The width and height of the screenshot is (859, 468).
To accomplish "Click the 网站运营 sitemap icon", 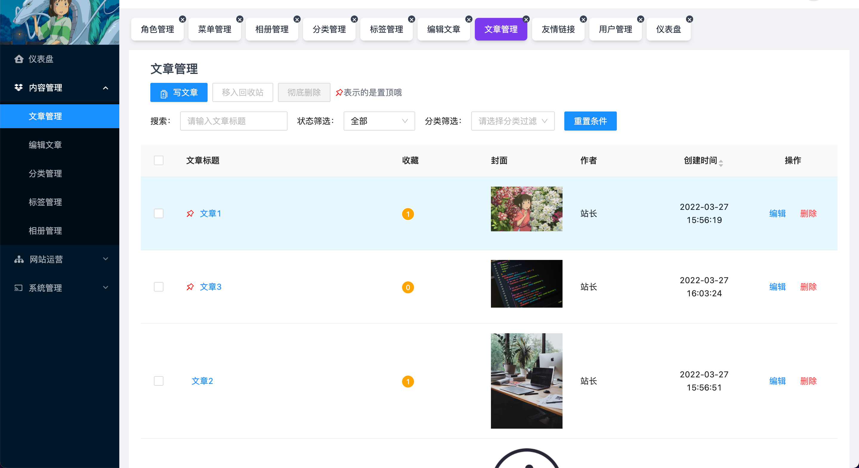I will (x=19, y=259).
